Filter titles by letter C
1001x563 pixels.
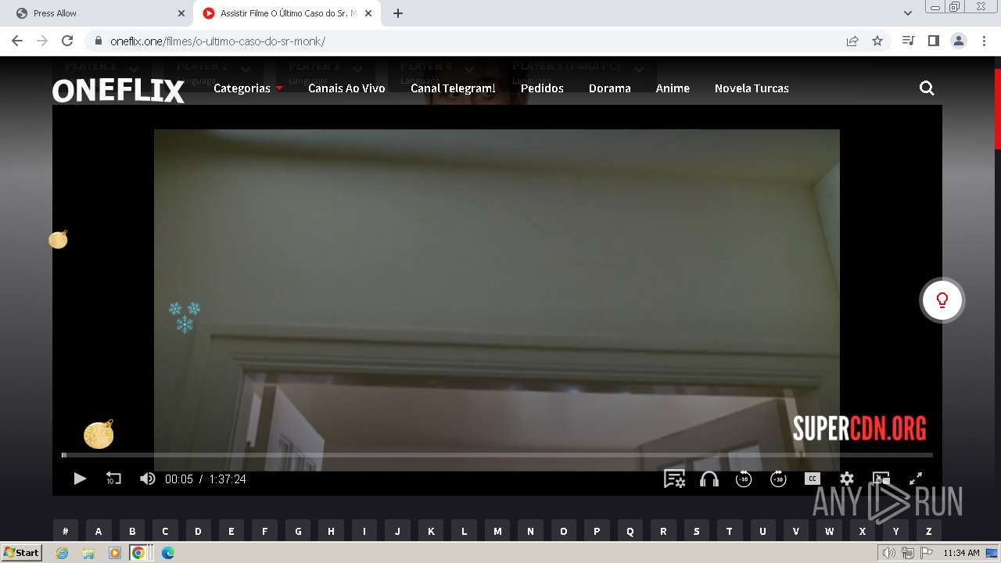coord(165,531)
